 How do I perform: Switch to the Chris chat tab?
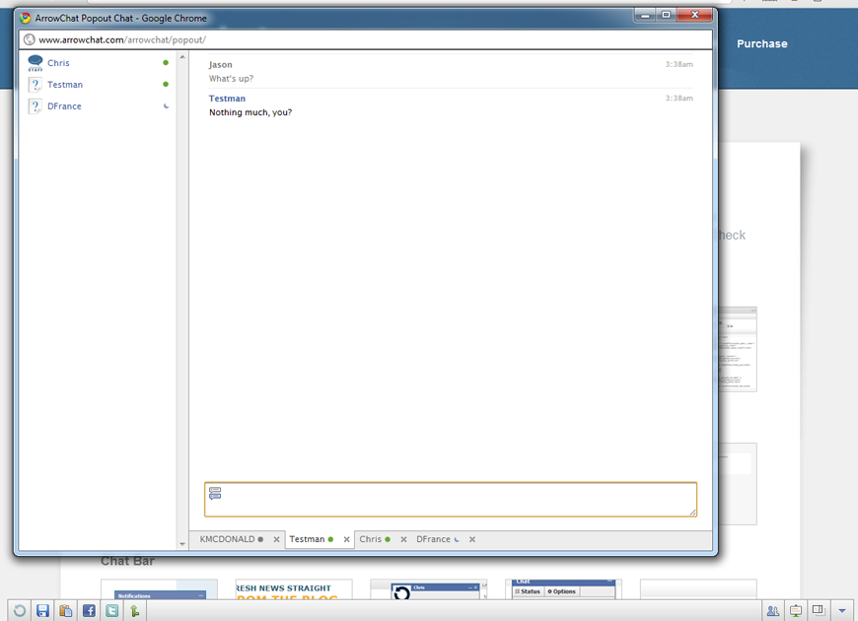click(x=371, y=539)
